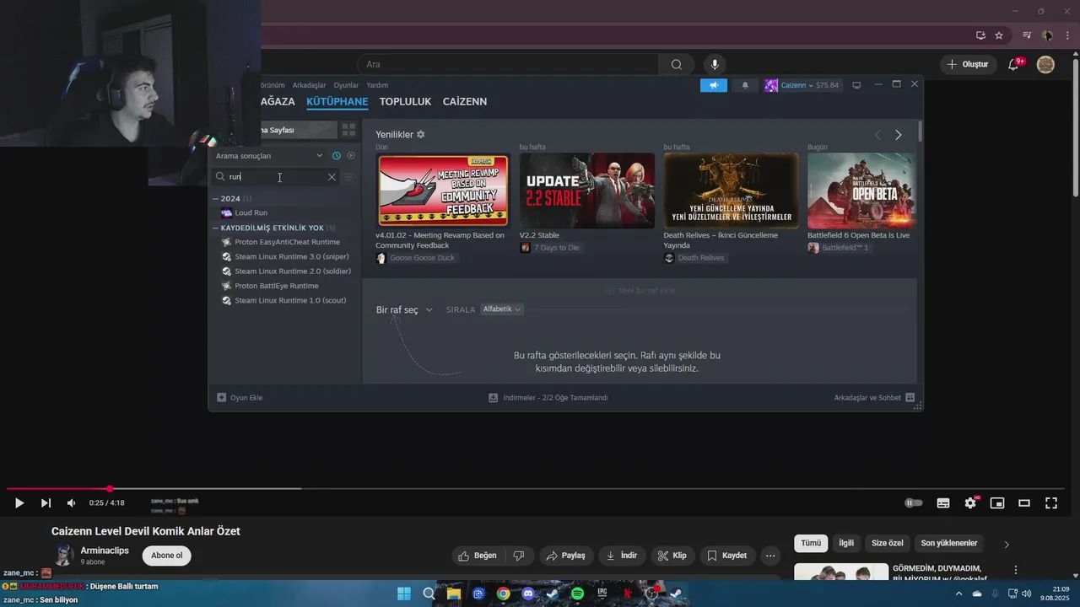Subscribe with Abone ol button
Viewport: 1080px width, 607px height.
[x=167, y=556]
